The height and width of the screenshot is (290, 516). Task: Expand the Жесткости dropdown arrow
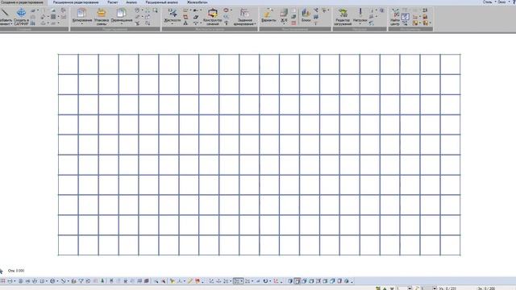[173, 24]
